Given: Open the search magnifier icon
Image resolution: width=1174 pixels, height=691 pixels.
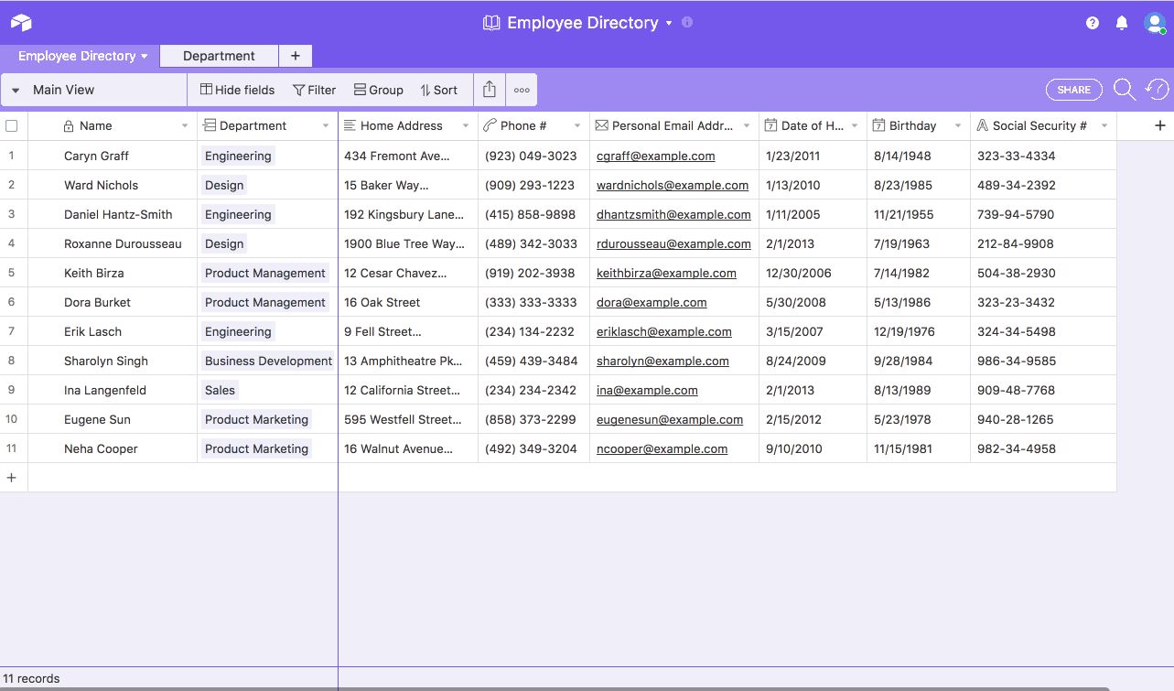Looking at the screenshot, I should click(x=1124, y=90).
